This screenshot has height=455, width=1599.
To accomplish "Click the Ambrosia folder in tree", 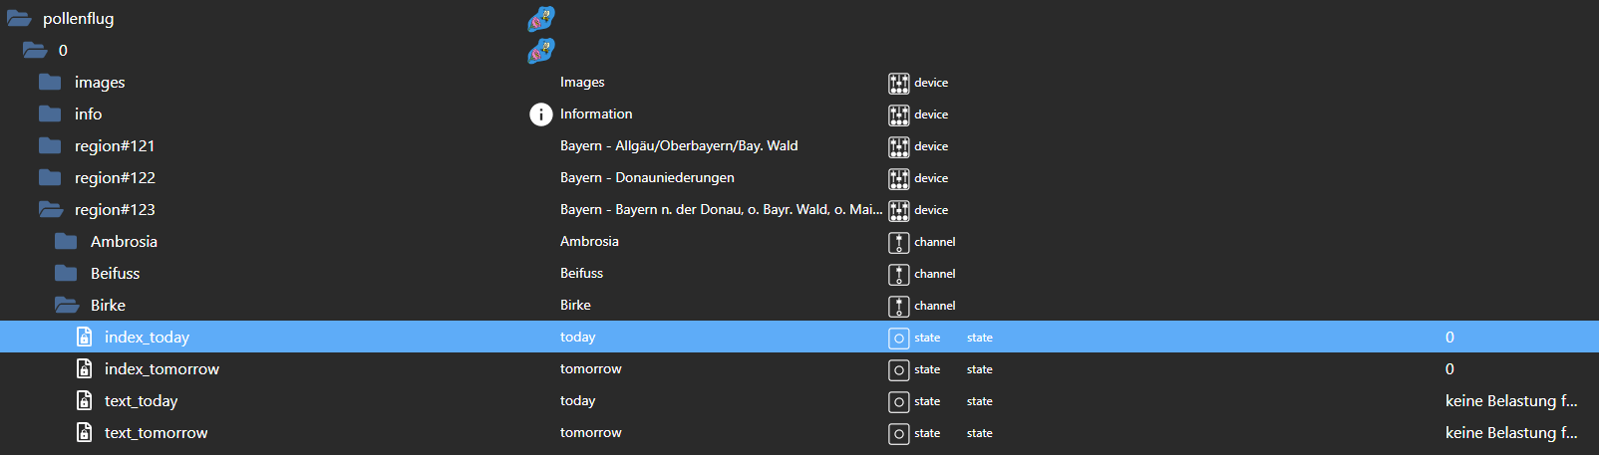I will point(124,242).
